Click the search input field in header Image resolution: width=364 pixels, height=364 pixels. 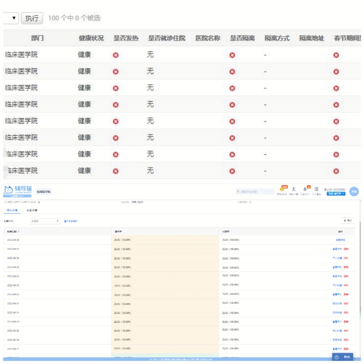[256, 192]
